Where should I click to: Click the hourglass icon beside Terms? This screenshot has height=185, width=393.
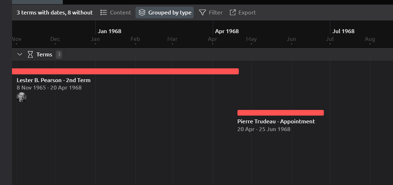point(30,55)
